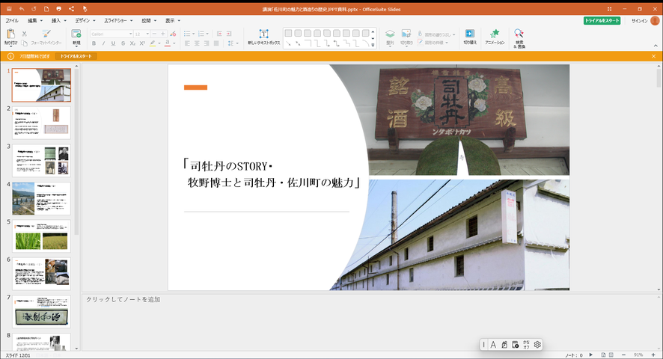Collapse the ribbon with chevron

click(x=656, y=46)
